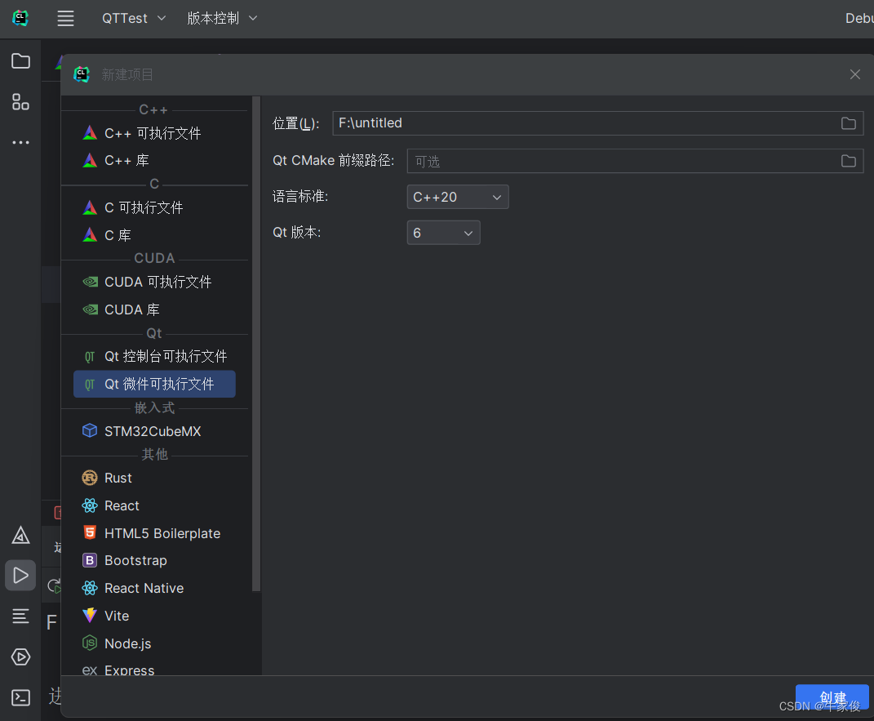
Task: Expand the 版本控制 dropdown menu
Action: point(222,19)
